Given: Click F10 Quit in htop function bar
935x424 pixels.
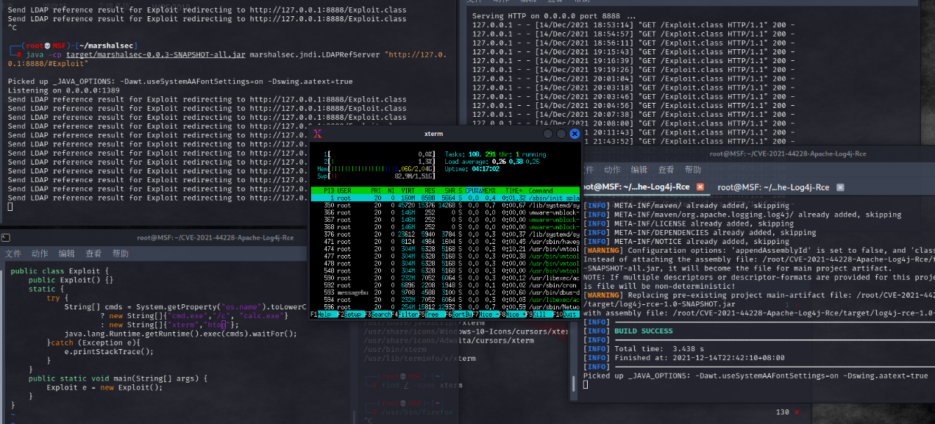Looking at the screenshot, I should [567, 315].
